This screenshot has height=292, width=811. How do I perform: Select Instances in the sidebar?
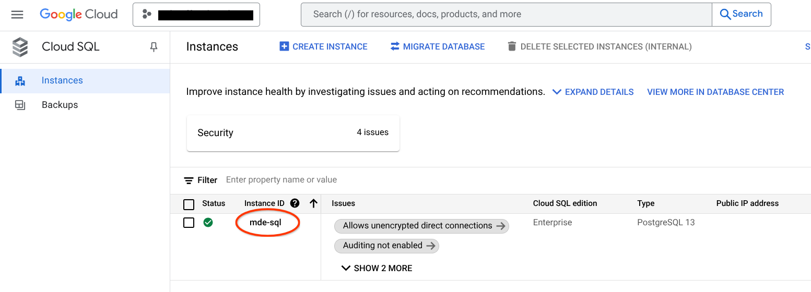click(x=85, y=81)
